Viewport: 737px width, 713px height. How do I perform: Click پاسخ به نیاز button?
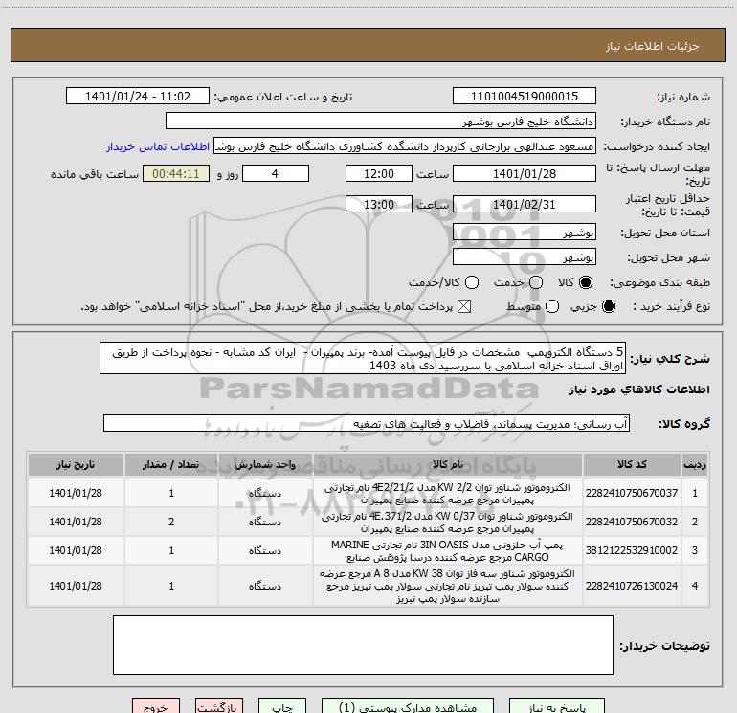[x=556, y=706]
